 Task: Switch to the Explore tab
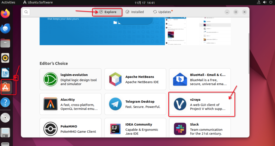(107, 12)
